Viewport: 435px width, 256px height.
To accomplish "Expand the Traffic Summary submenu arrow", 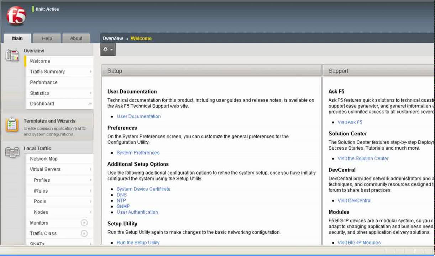I will click(x=90, y=72).
